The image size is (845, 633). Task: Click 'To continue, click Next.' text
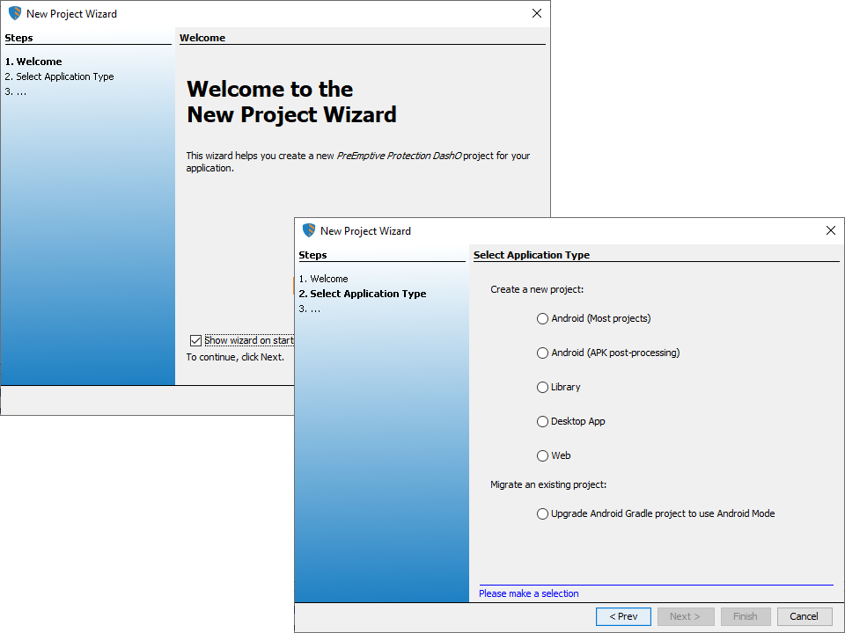[x=235, y=358]
